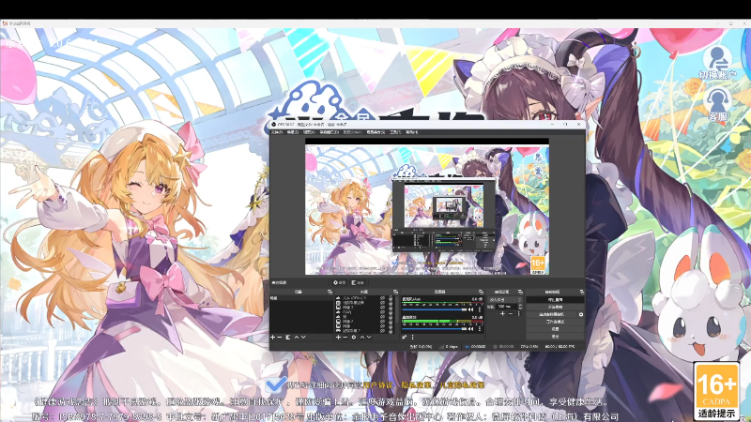Click the 退出 exit button in Controls
Viewport: 751px width, 422px height.
[555, 337]
